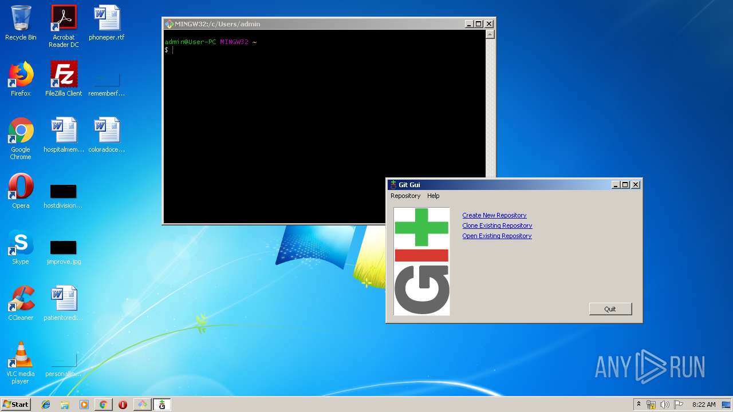Click the Show desktop tray icon
The image size is (733, 412).
pyautogui.click(x=727, y=405)
